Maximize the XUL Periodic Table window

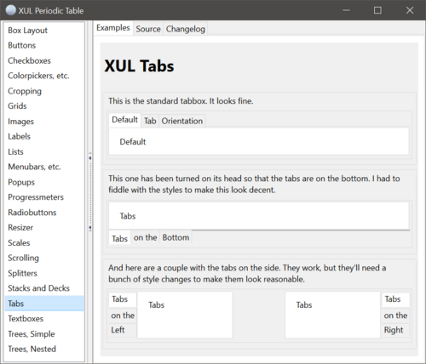[x=377, y=10]
